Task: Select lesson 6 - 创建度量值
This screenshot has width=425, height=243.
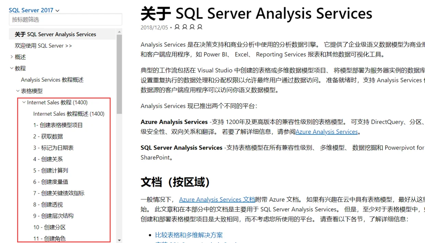Action: coord(51,182)
